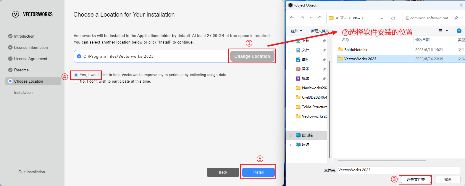Viewport: 465px width, 186px height.
Task: Go back in the folder dialog
Action: (x=292, y=18)
